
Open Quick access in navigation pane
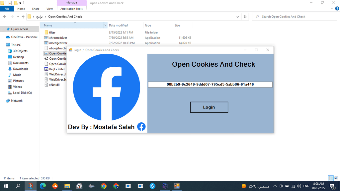(x=20, y=29)
